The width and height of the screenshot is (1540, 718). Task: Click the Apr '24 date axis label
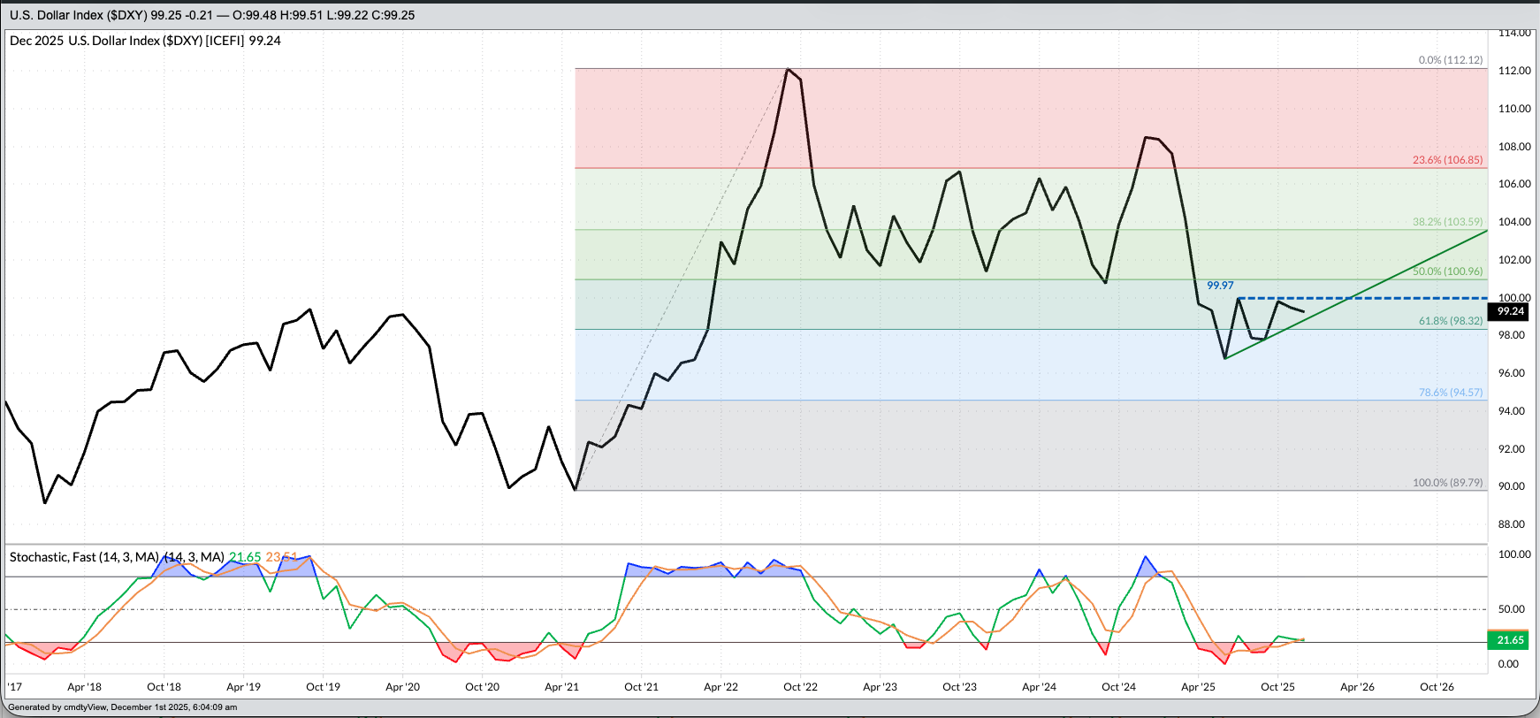1039,687
